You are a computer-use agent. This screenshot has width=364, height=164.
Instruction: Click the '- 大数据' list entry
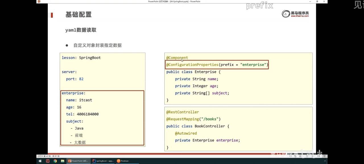click(78, 142)
